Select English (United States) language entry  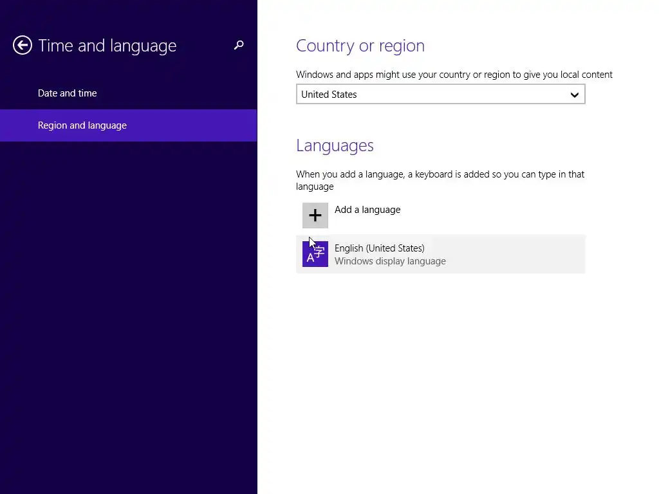[x=440, y=254]
